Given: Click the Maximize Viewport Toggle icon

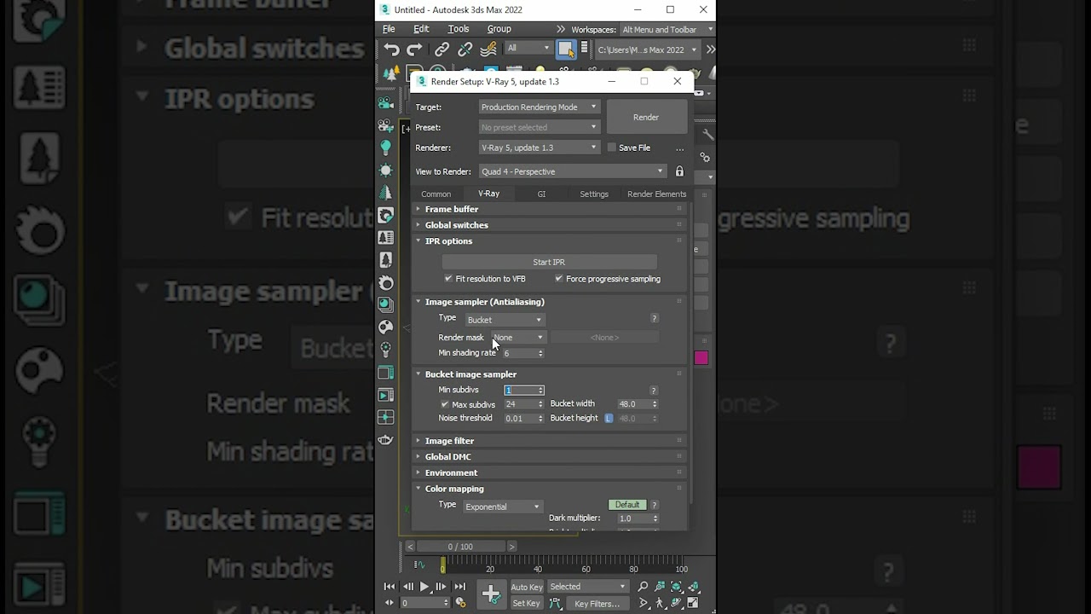Looking at the screenshot, I should [x=693, y=603].
